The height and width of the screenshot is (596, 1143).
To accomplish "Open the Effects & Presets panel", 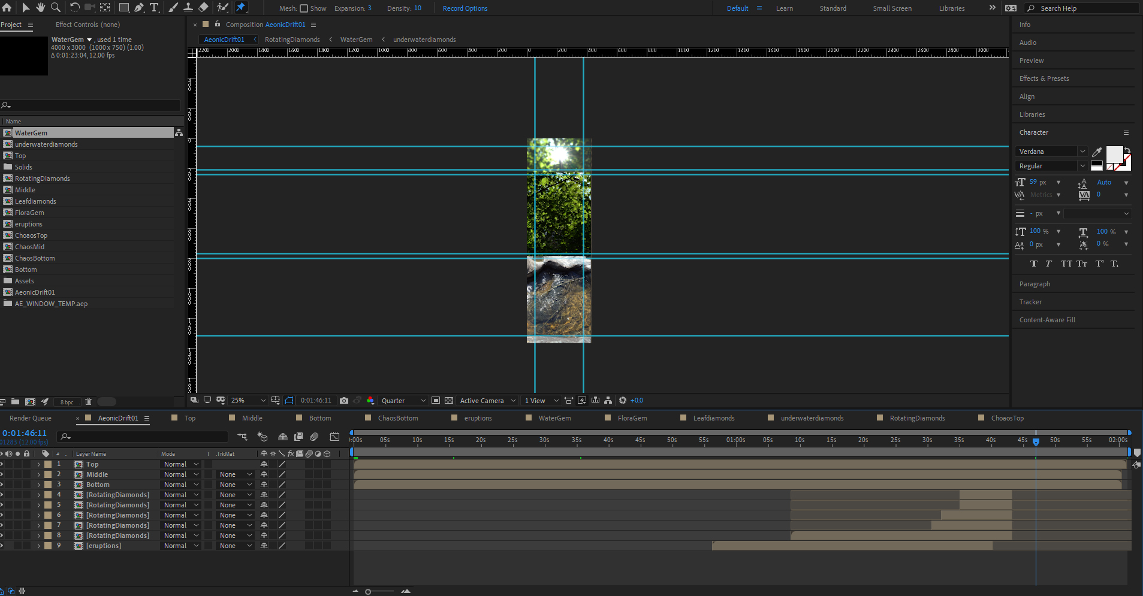I will pos(1044,78).
